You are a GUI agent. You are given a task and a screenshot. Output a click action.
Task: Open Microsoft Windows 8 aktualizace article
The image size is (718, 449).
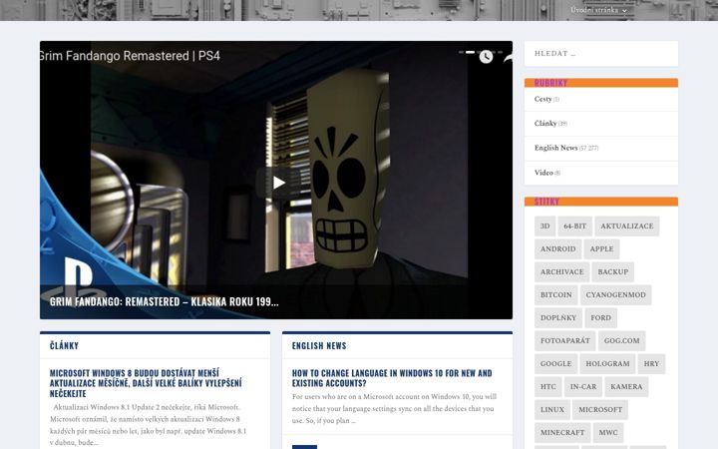(146, 383)
